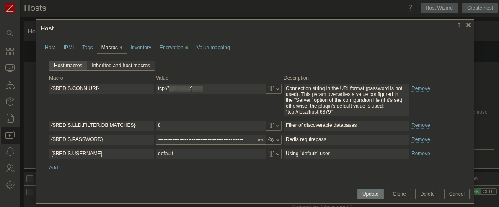Open the sidebar search icon
Screen dimensions: 499x207
(10, 33)
